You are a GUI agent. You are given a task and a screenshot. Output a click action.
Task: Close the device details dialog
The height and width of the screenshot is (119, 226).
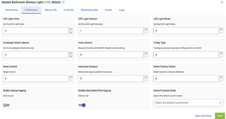[x=222, y=2]
